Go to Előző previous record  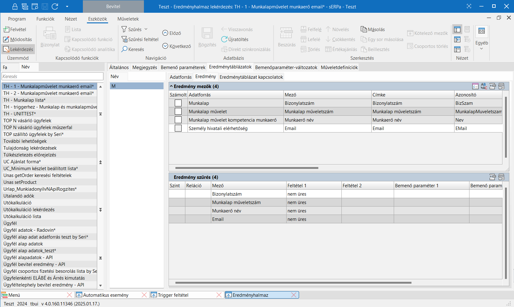[165, 33]
